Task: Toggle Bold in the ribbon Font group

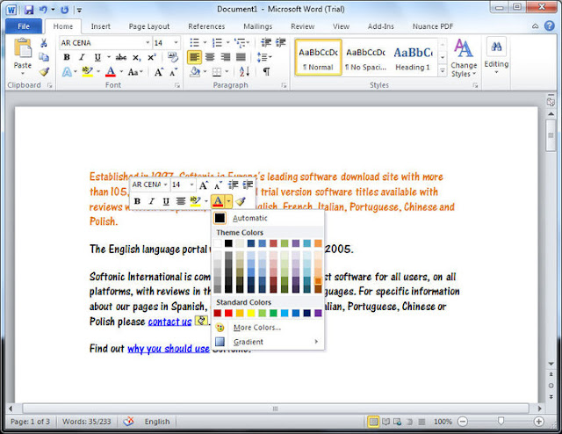Action: point(67,57)
